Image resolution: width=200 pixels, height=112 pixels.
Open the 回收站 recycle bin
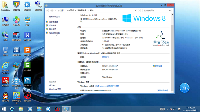coord(5,52)
